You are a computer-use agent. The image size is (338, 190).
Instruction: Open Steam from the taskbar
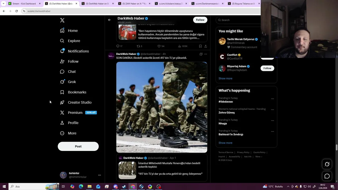coord(124,187)
